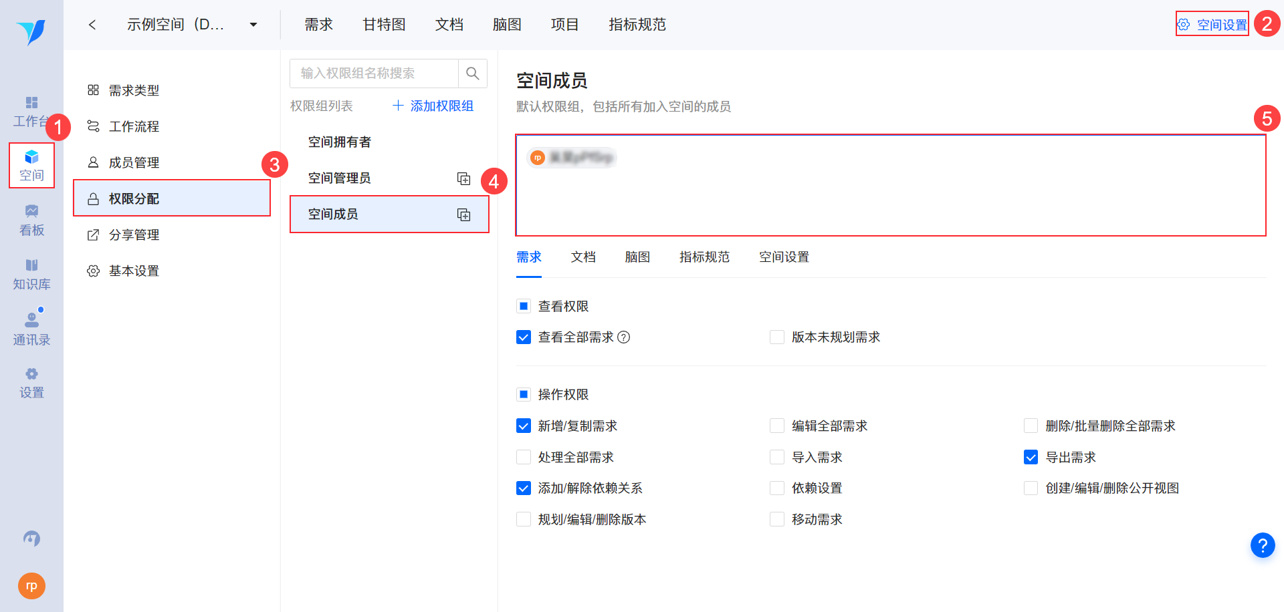
Task: Click the permission group search field
Action: coord(374,73)
